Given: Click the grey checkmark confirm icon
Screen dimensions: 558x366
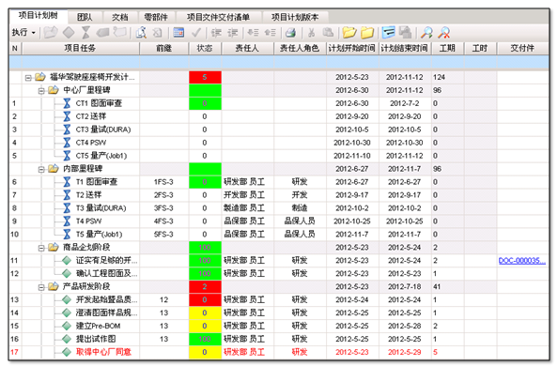Looking at the screenshot, I should click(x=196, y=33).
